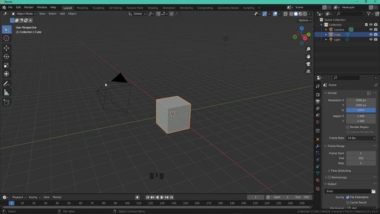Screen dimensions: 380x214
Task: Collapse the Frame Range panel
Action: tap(335, 146)
